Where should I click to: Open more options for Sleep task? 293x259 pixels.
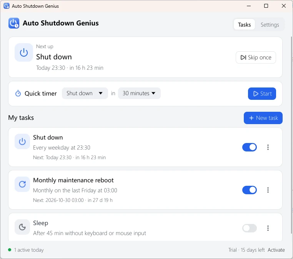(268, 228)
